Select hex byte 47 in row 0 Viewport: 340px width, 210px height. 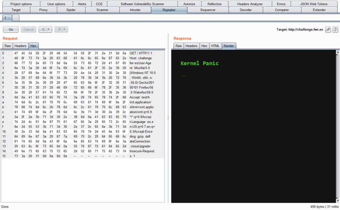click(15, 53)
